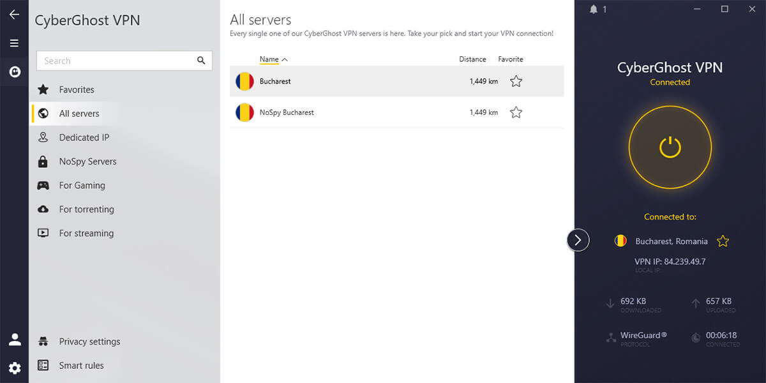Viewport: 766px width, 383px height.
Task: Click the connected time clock icon
Action: (x=695, y=338)
